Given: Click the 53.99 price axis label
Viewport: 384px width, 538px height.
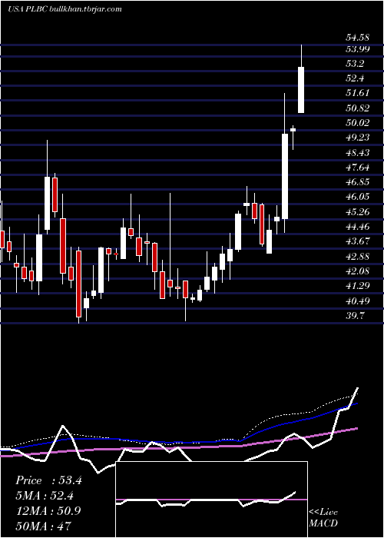Looking at the screenshot, I should (357, 49).
